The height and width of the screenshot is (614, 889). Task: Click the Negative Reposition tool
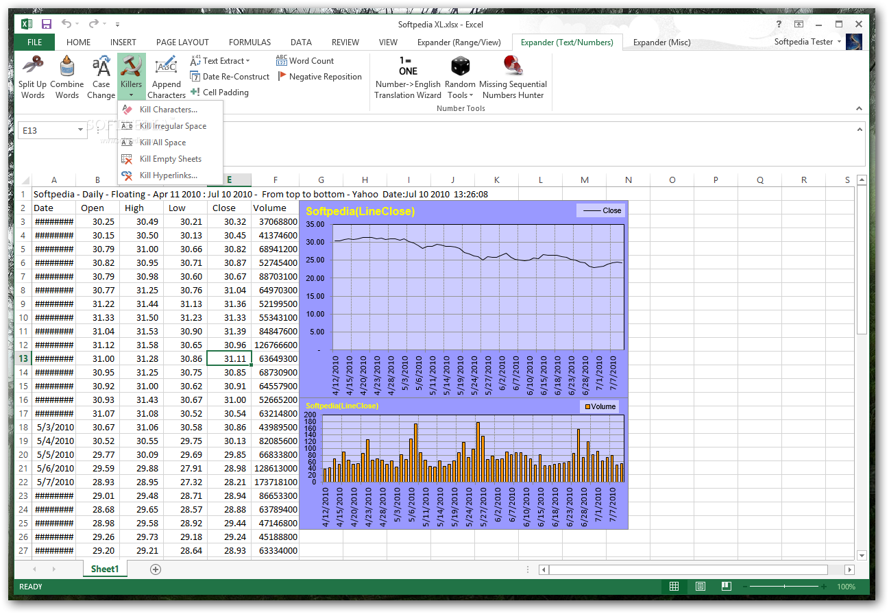320,77
